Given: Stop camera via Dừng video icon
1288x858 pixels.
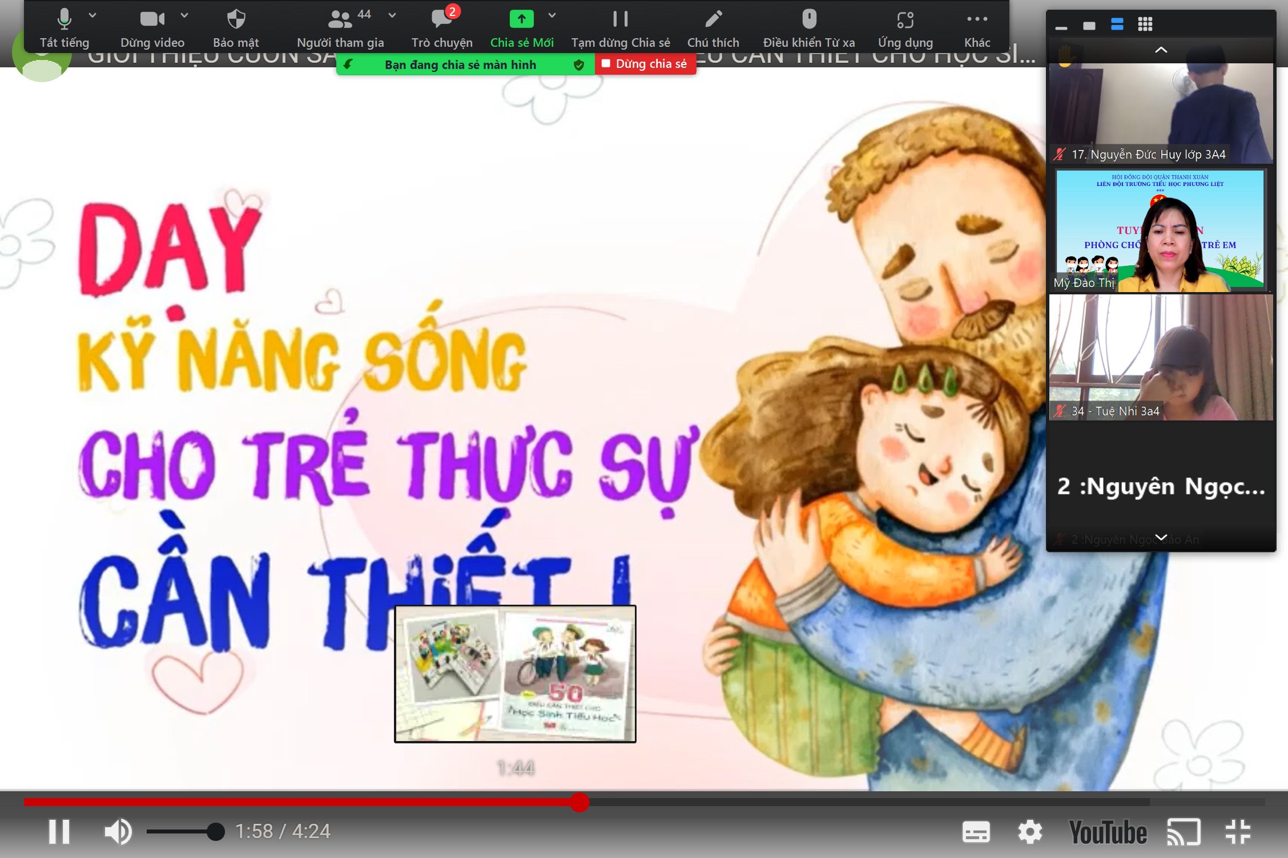Looking at the screenshot, I should [x=152, y=19].
